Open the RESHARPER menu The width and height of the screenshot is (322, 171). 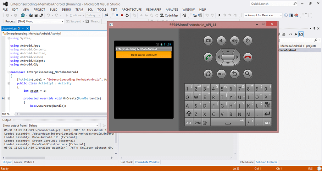tap(153, 10)
